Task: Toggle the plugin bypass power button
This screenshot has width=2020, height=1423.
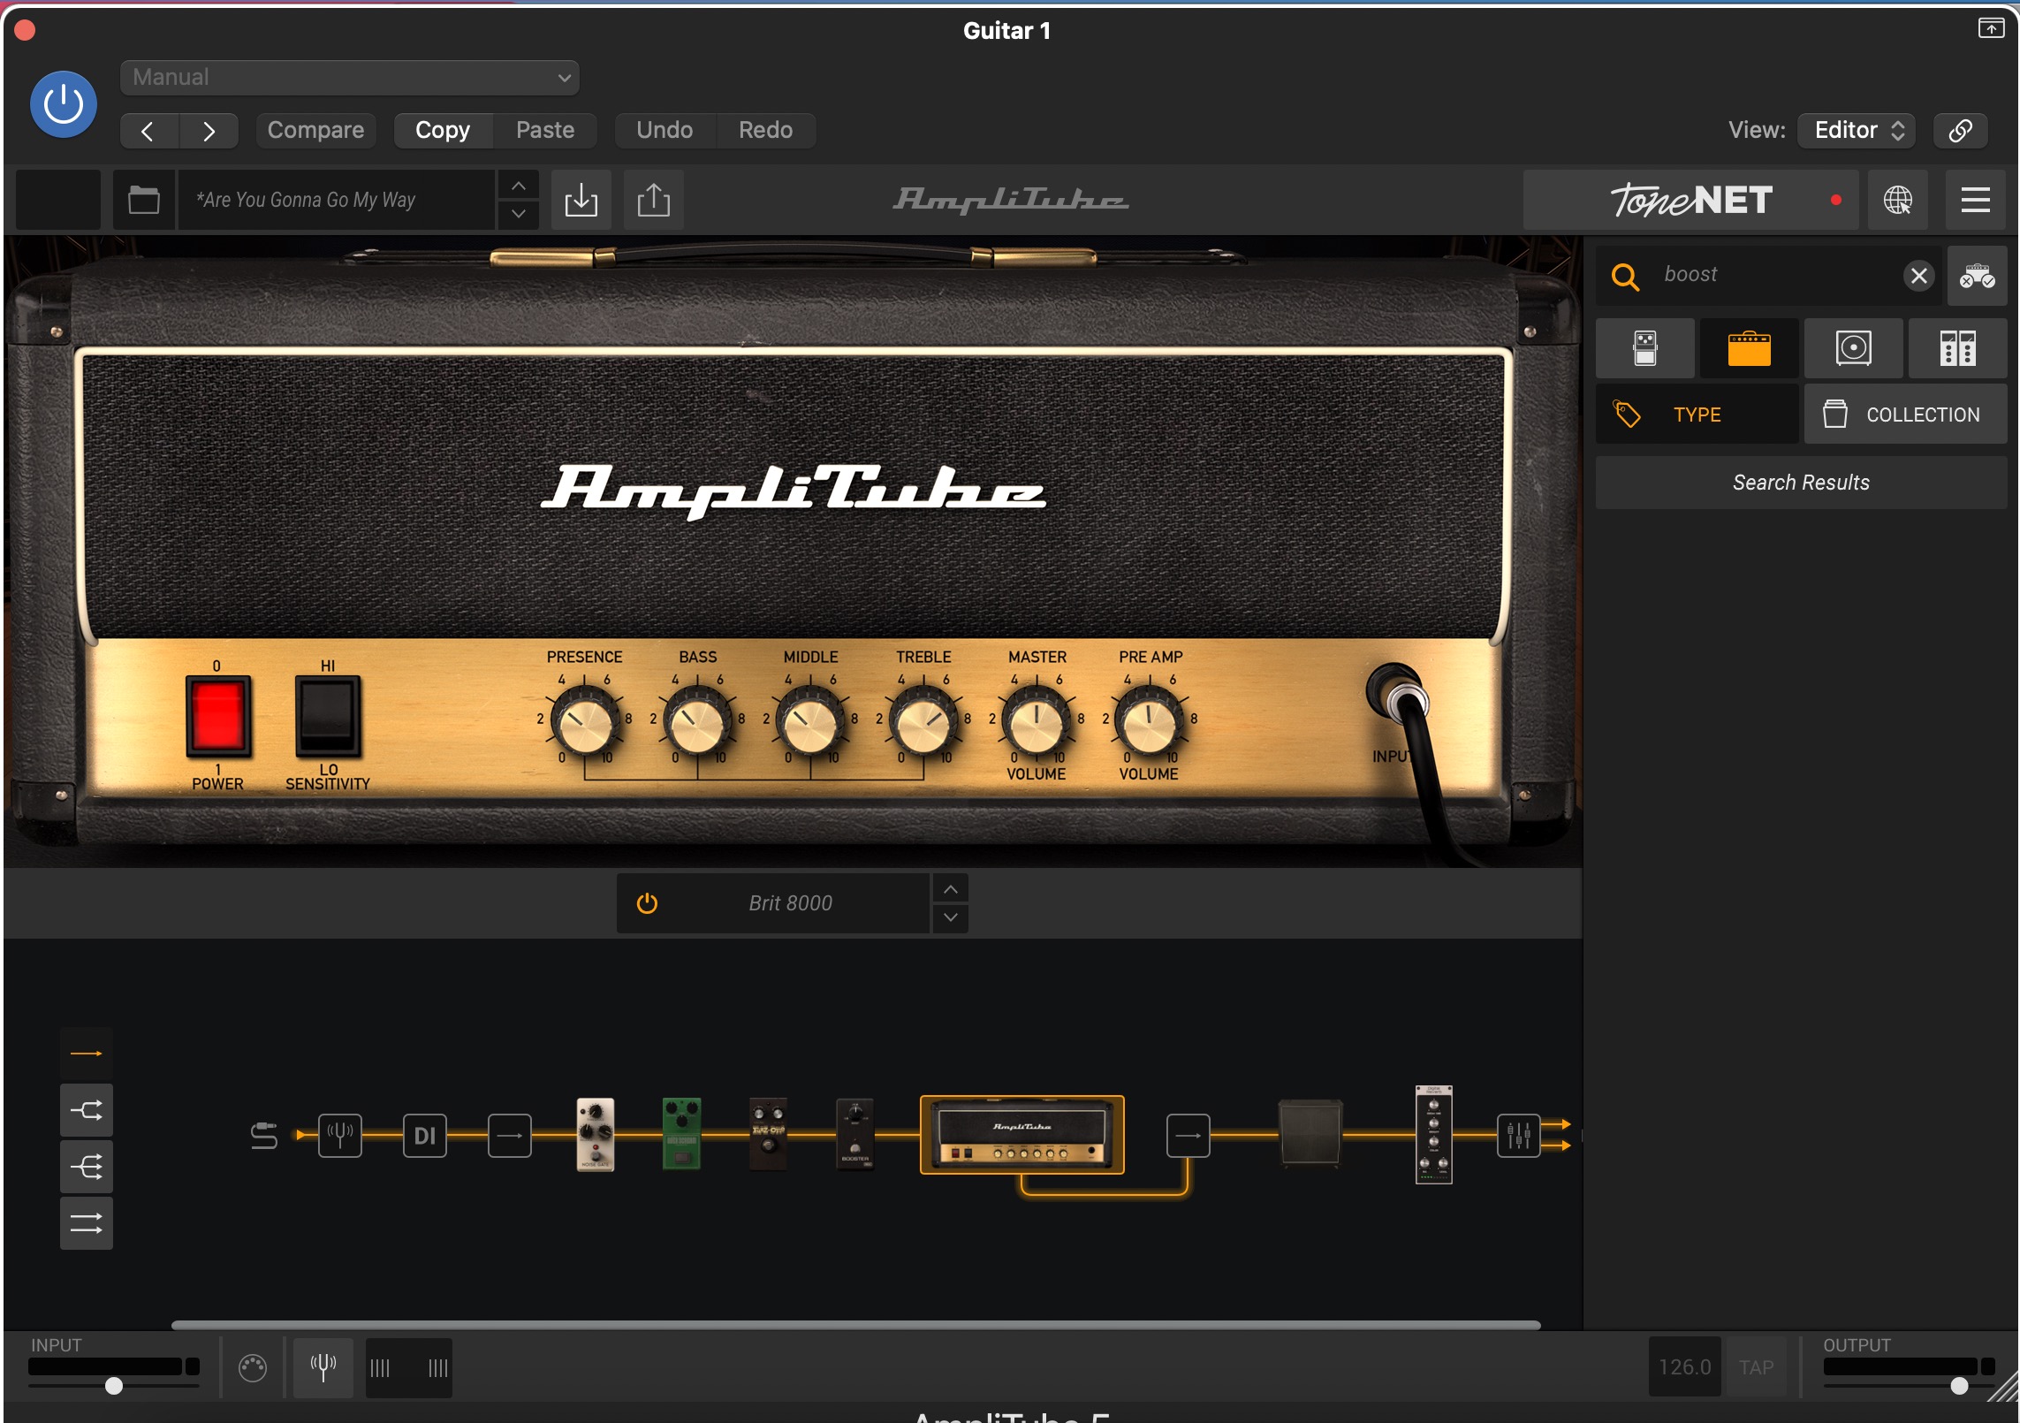Action: (x=64, y=105)
